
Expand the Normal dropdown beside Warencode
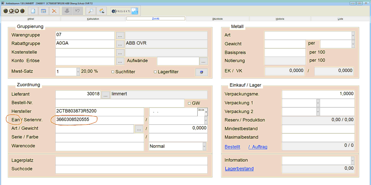coord(204,146)
